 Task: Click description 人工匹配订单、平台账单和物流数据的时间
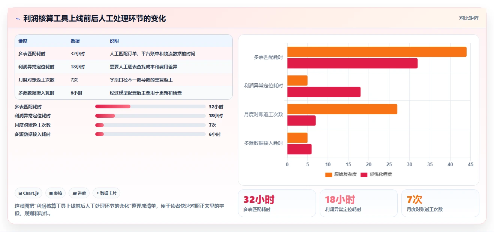pyautogui.click(x=152, y=54)
